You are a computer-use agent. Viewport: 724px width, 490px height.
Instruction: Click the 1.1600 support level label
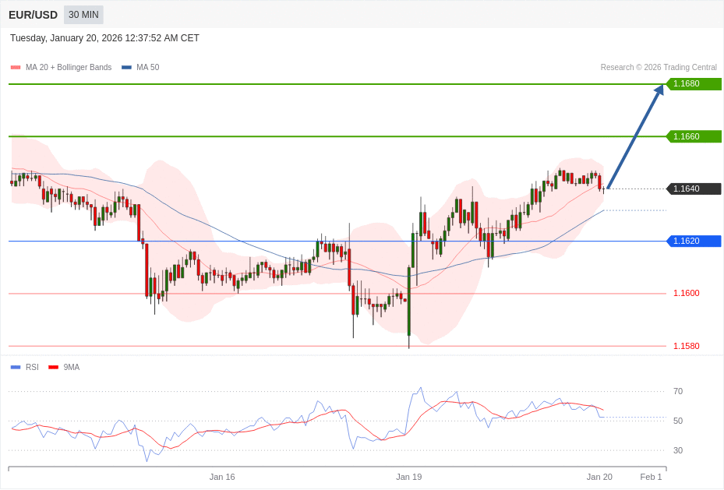686,293
